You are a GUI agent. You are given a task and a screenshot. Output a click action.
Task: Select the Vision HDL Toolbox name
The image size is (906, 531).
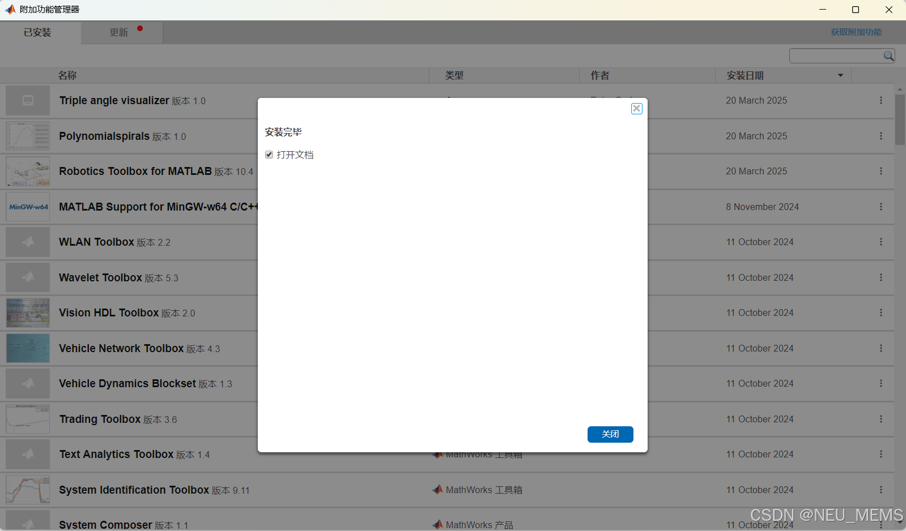tap(109, 312)
